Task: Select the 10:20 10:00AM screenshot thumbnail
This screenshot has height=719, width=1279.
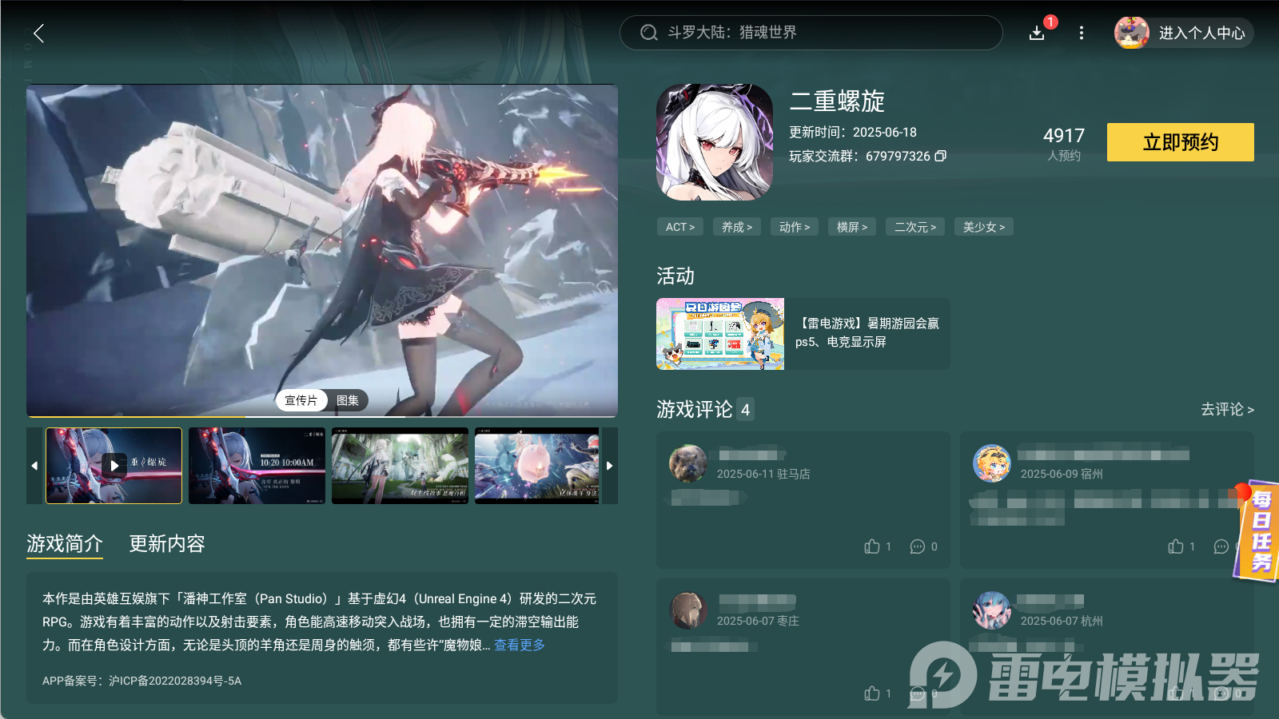Action: (x=257, y=466)
